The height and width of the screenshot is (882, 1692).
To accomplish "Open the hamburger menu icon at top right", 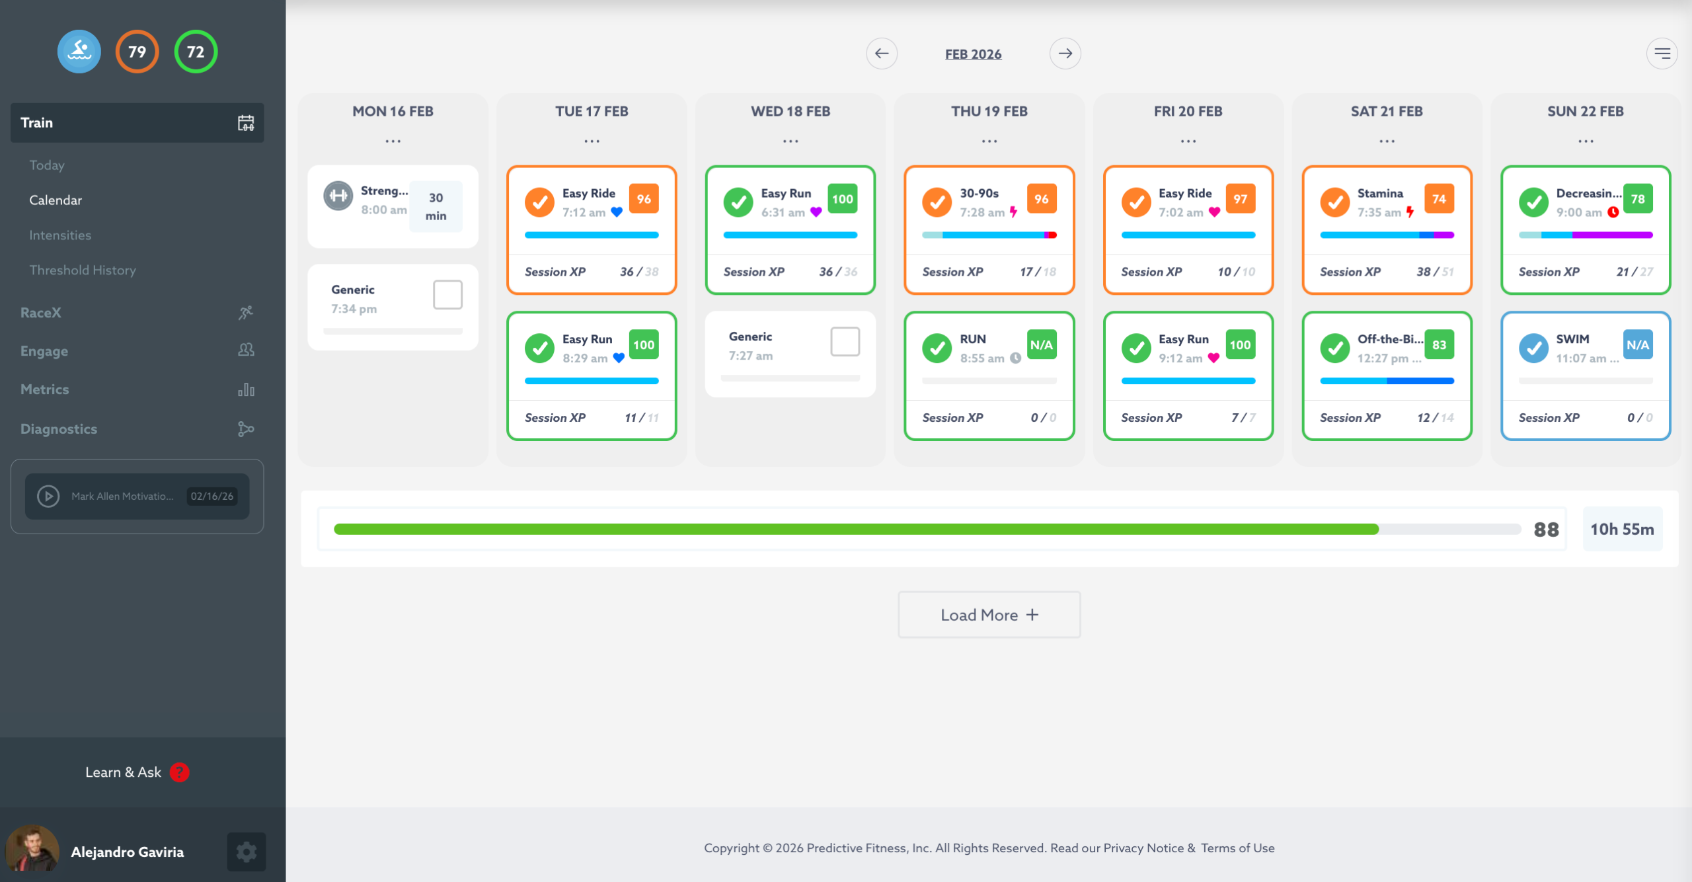I will click(x=1662, y=54).
